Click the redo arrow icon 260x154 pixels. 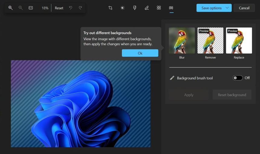pos(80,8)
